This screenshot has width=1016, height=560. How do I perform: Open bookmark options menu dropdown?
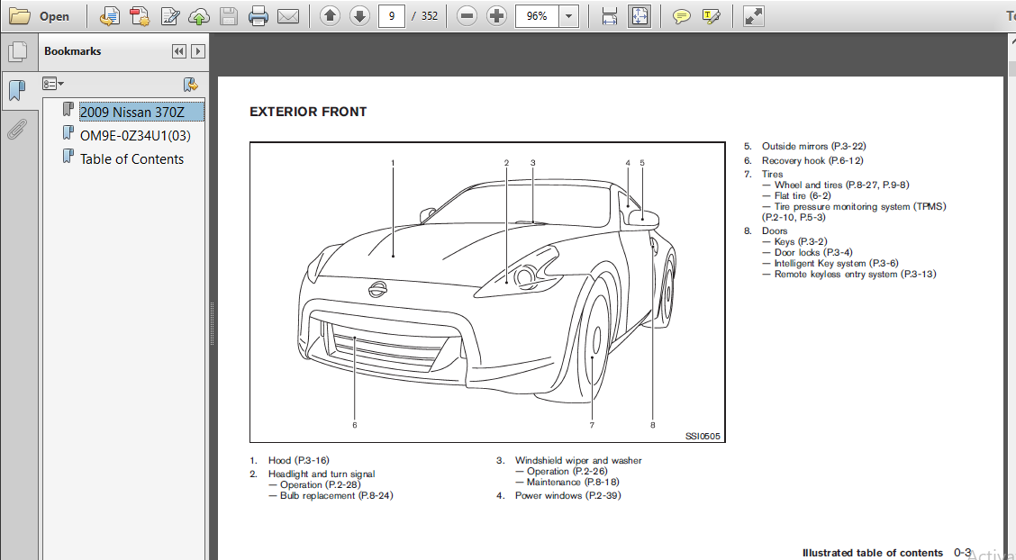pyautogui.click(x=53, y=84)
